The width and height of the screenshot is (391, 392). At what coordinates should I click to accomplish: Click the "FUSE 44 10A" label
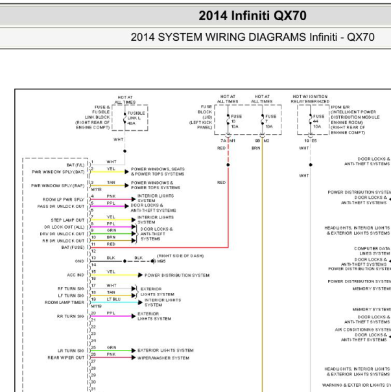[318, 121]
